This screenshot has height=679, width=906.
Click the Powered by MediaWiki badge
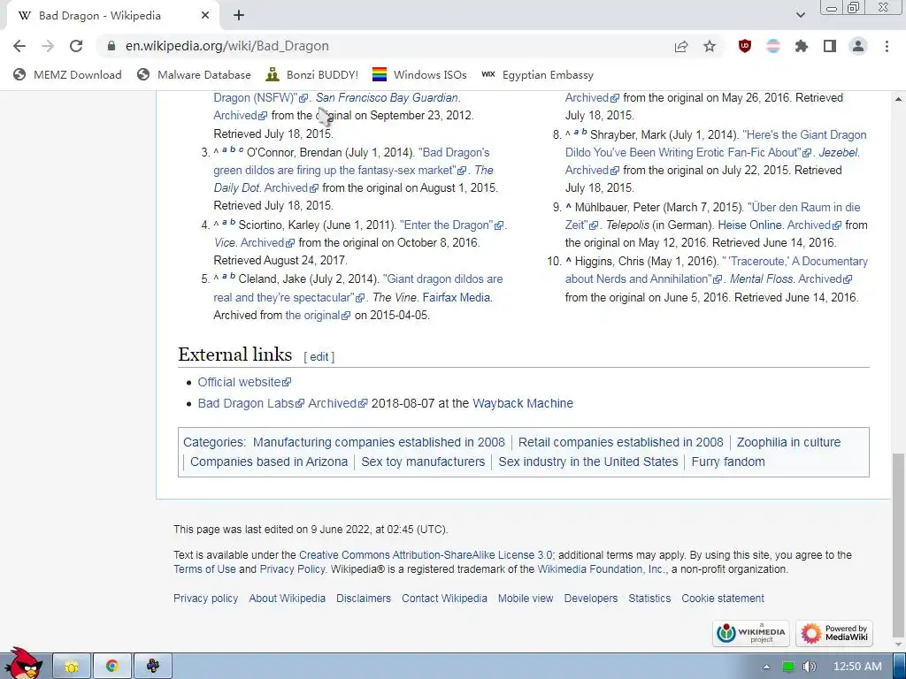tap(833, 633)
